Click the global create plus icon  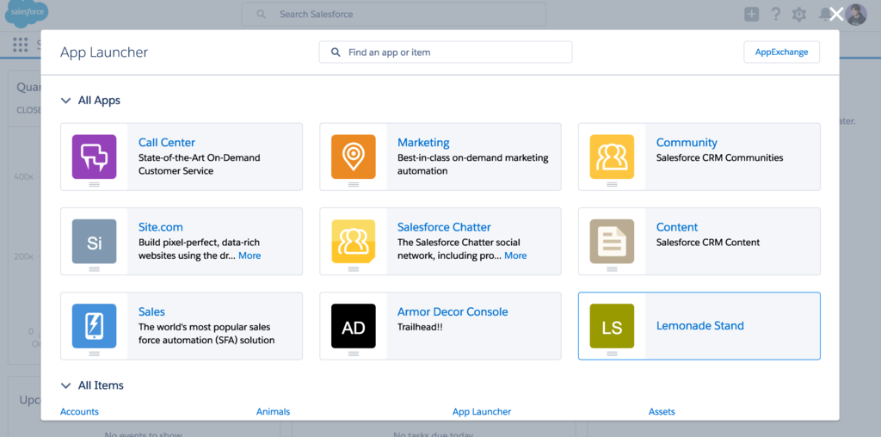pyautogui.click(x=752, y=14)
